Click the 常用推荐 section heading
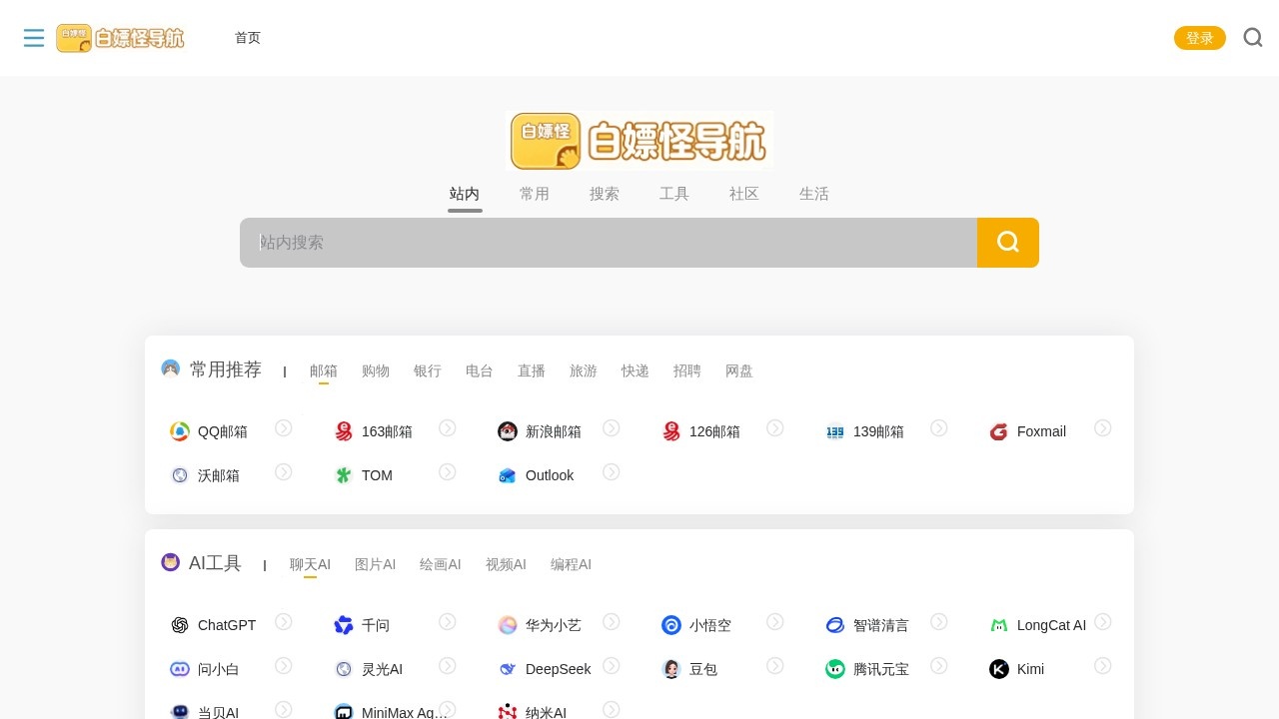The width and height of the screenshot is (1279, 719). point(226,369)
